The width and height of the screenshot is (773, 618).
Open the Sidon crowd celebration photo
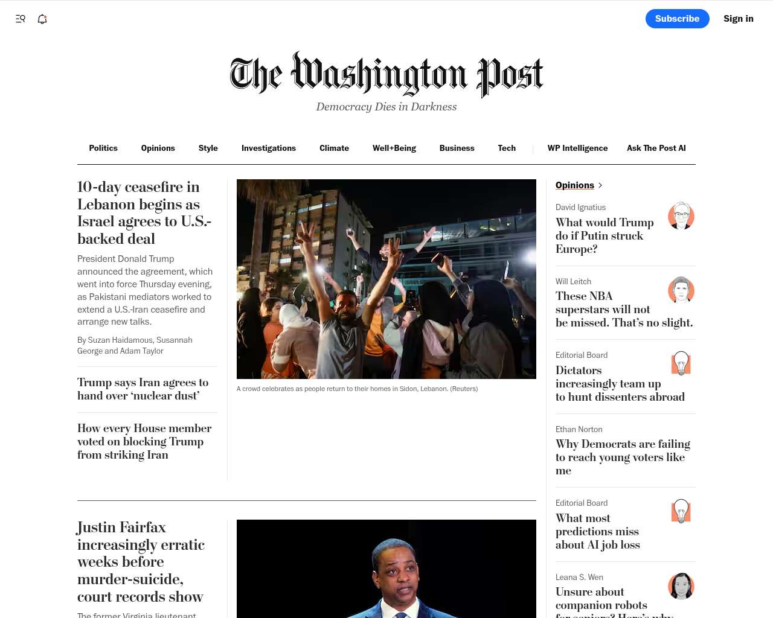click(386, 279)
